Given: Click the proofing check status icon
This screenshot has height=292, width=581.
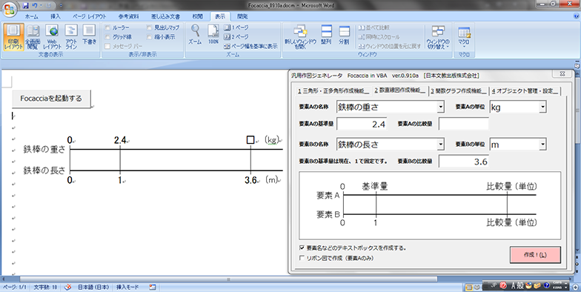Looking at the screenshot, I should (x=68, y=288).
